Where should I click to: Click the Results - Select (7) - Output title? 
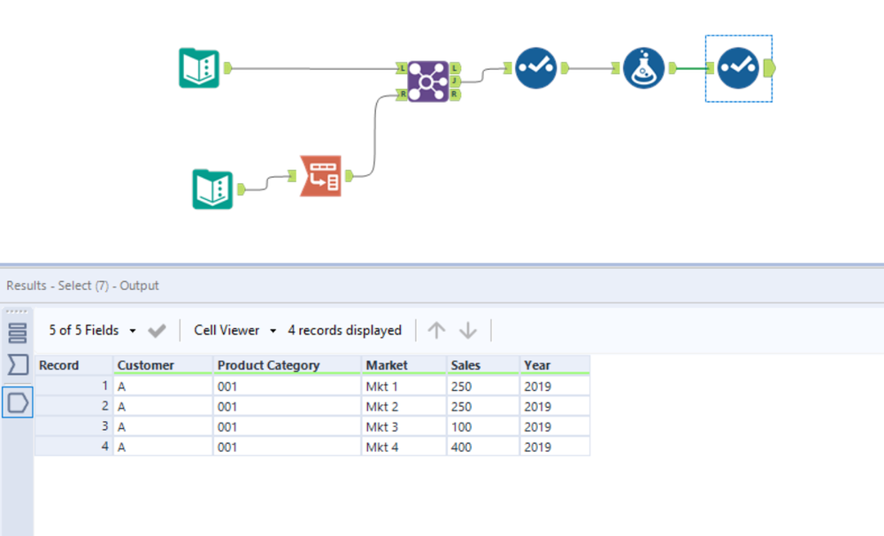point(83,286)
